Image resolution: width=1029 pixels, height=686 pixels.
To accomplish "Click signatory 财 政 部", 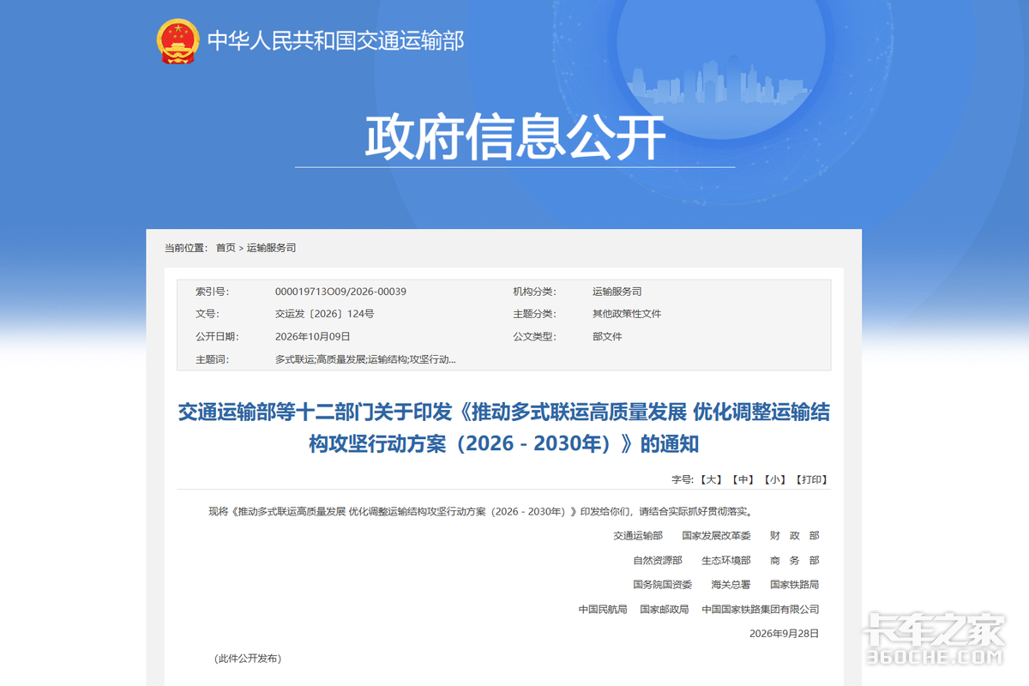I will coord(794,536).
